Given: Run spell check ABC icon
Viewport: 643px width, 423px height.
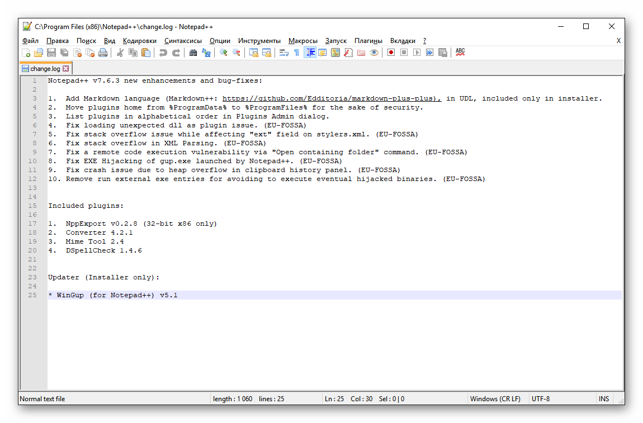Looking at the screenshot, I should click(x=460, y=52).
